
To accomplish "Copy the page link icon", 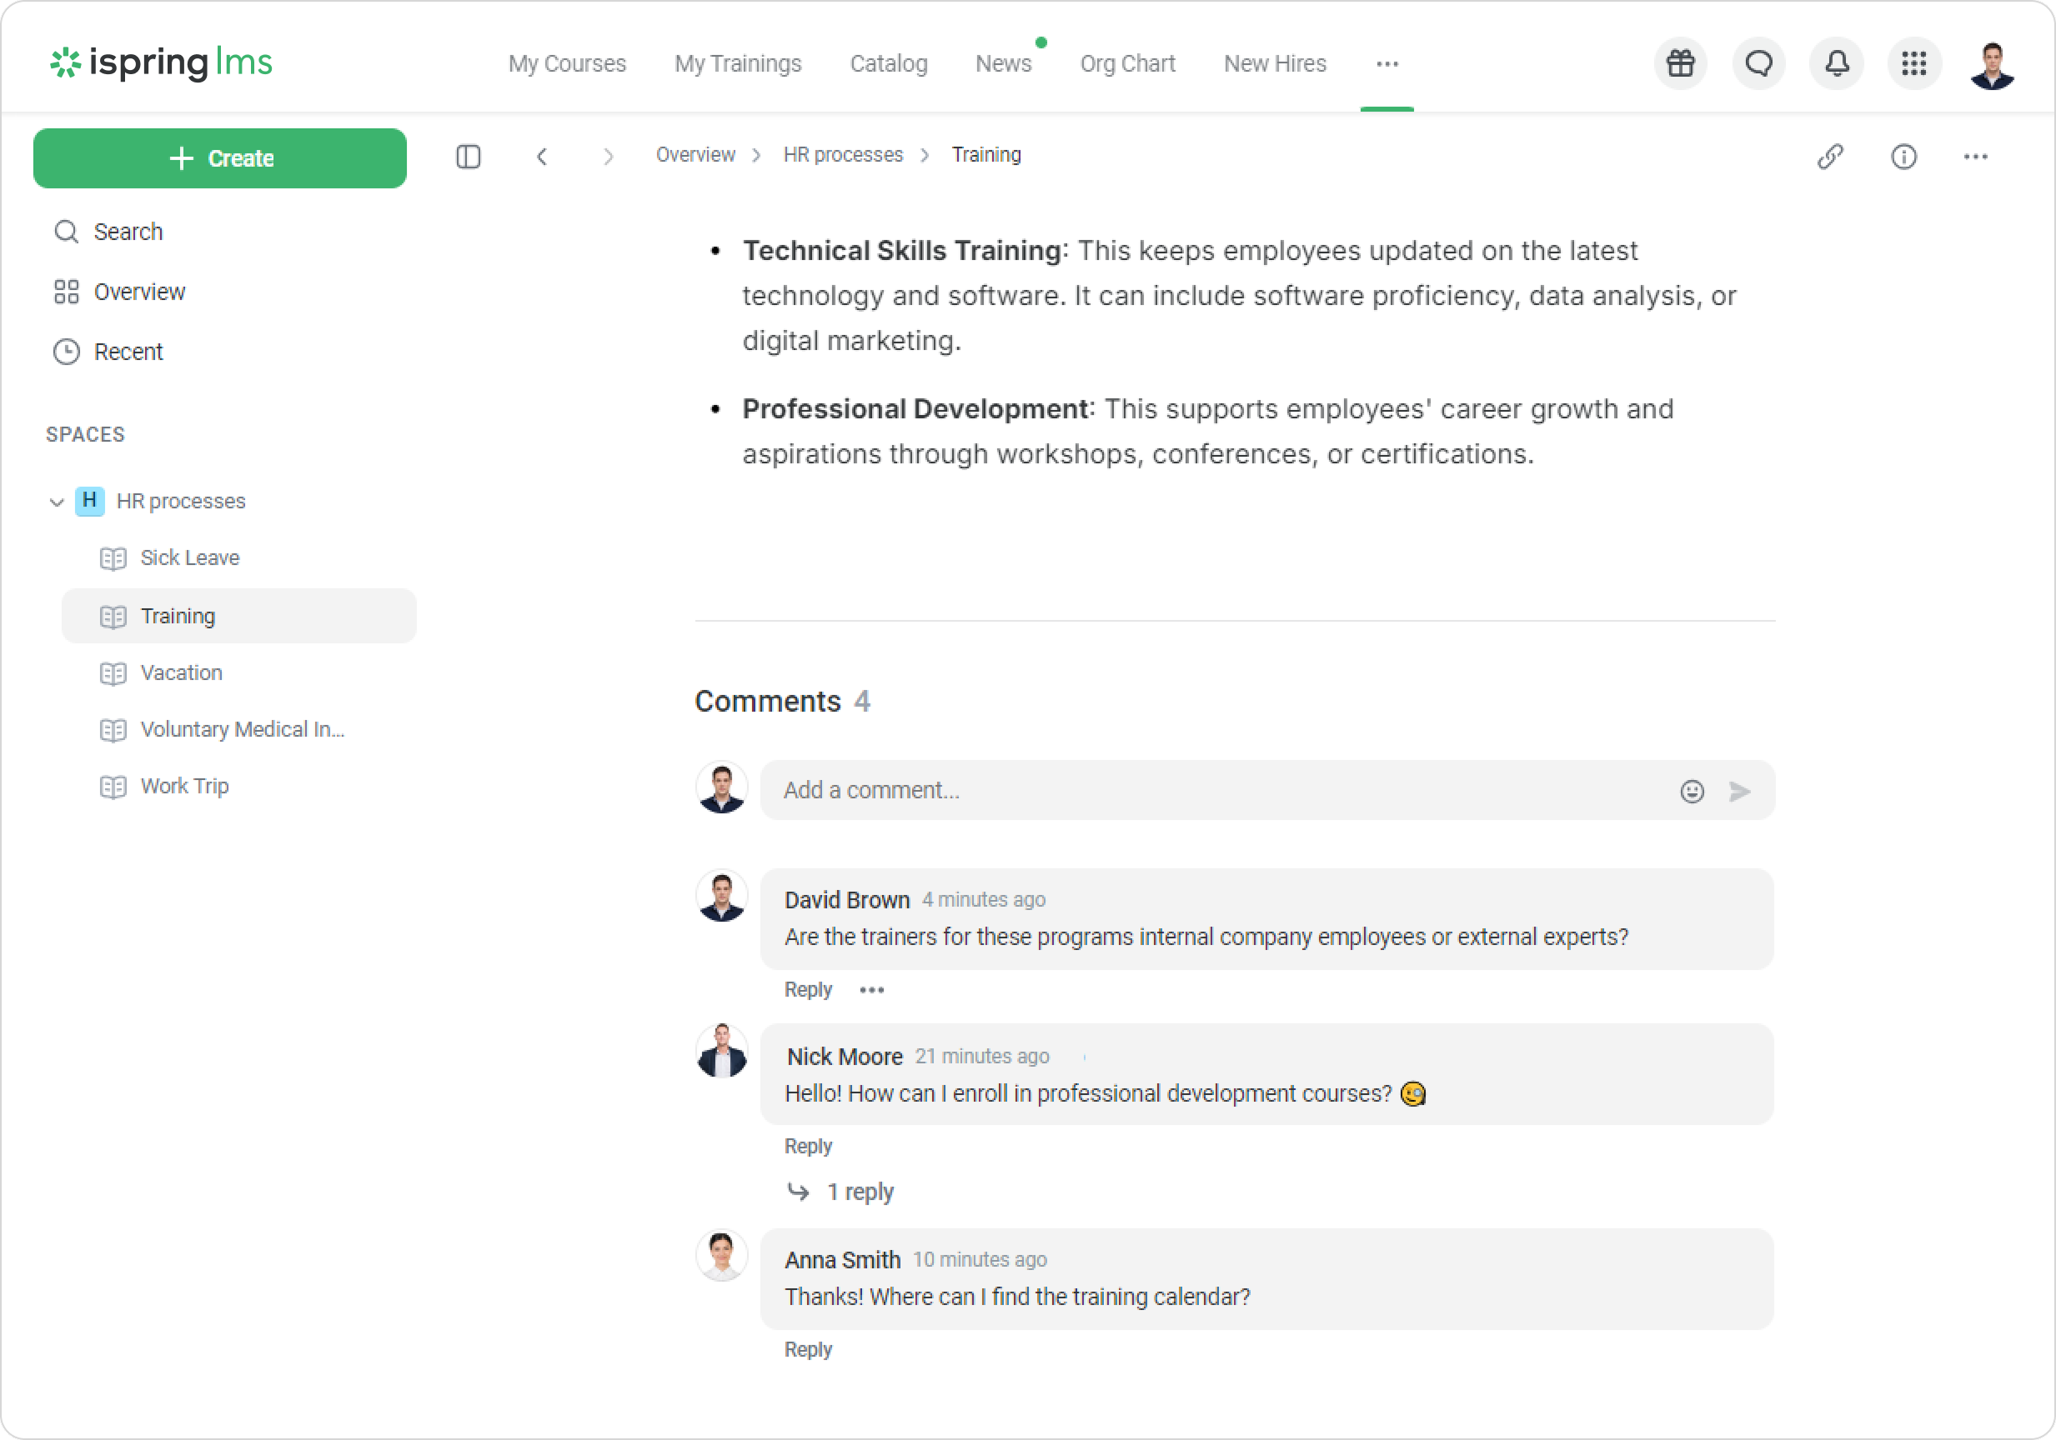I will tap(1829, 157).
